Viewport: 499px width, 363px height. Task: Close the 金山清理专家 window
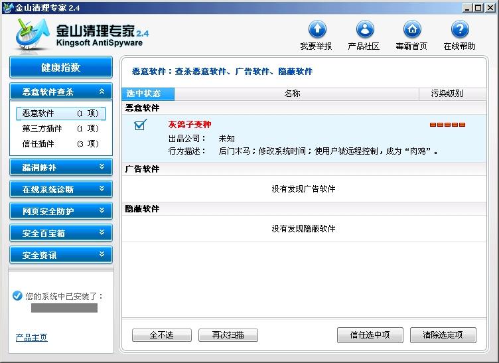pos(490,8)
